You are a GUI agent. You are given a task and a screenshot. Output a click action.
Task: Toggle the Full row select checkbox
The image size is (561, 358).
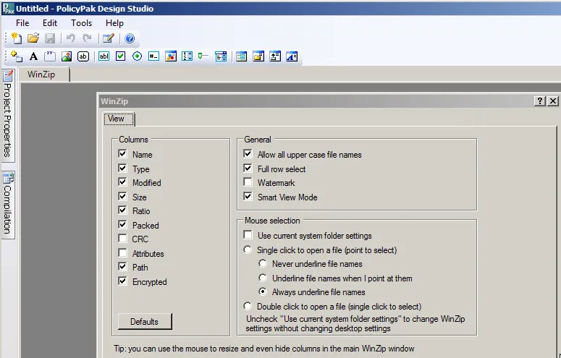[x=248, y=168]
